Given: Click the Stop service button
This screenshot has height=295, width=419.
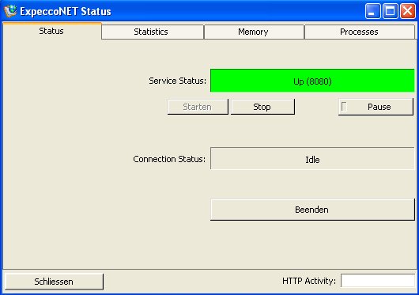Looking at the screenshot, I should click(262, 107).
